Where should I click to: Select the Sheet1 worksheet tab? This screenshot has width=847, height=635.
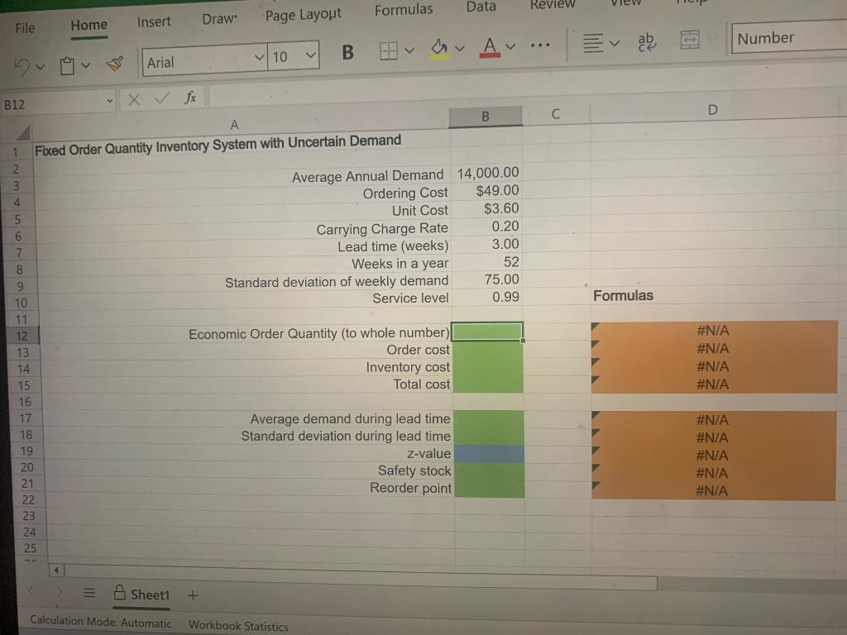pyautogui.click(x=142, y=594)
